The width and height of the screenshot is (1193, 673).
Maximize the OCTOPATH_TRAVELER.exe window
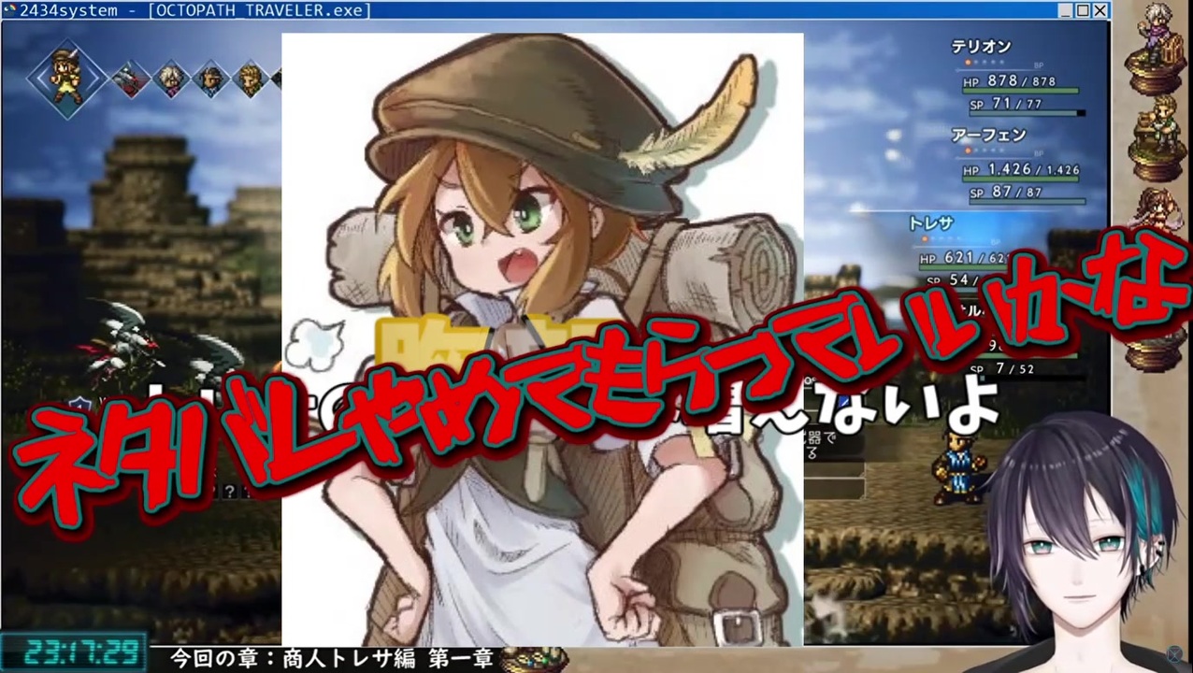click(1083, 10)
